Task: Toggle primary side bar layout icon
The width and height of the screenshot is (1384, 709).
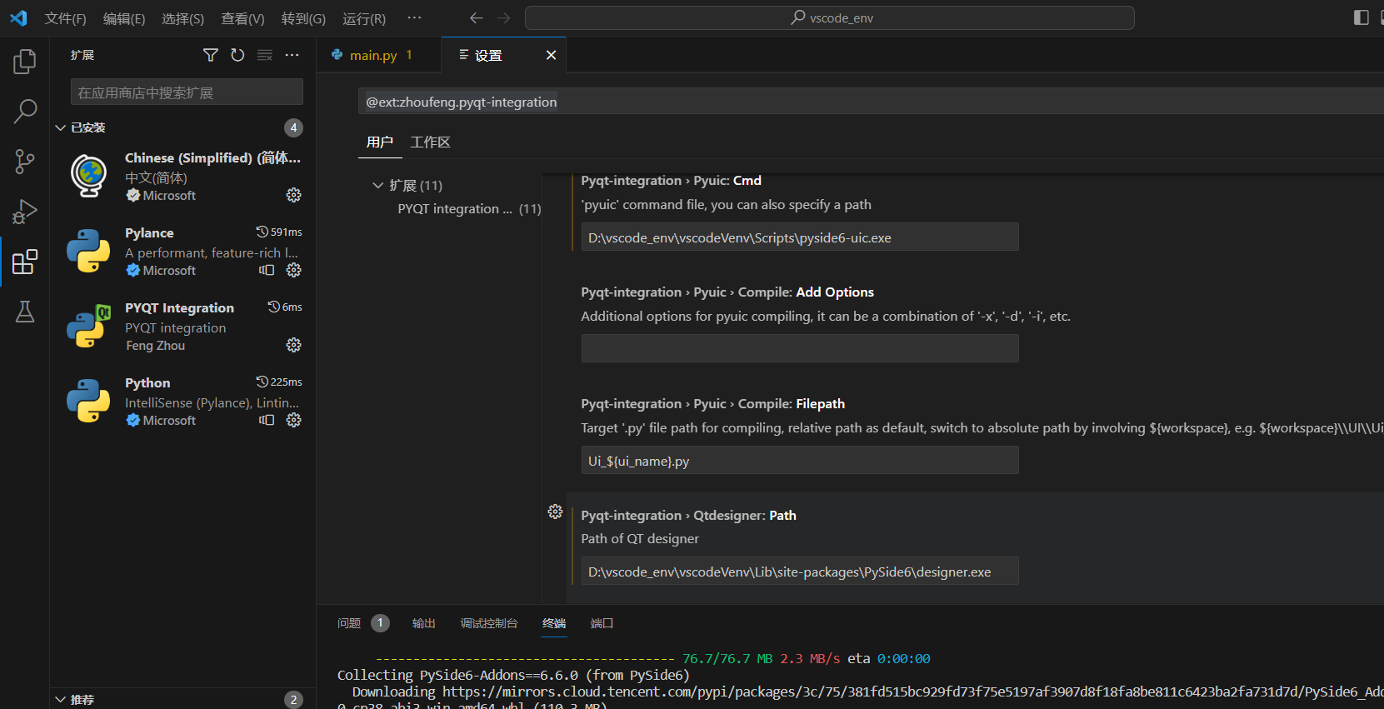Action: [x=1362, y=17]
